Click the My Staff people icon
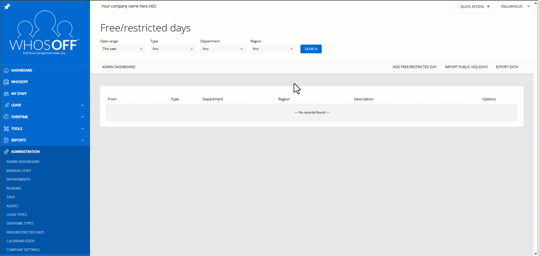 (6, 94)
